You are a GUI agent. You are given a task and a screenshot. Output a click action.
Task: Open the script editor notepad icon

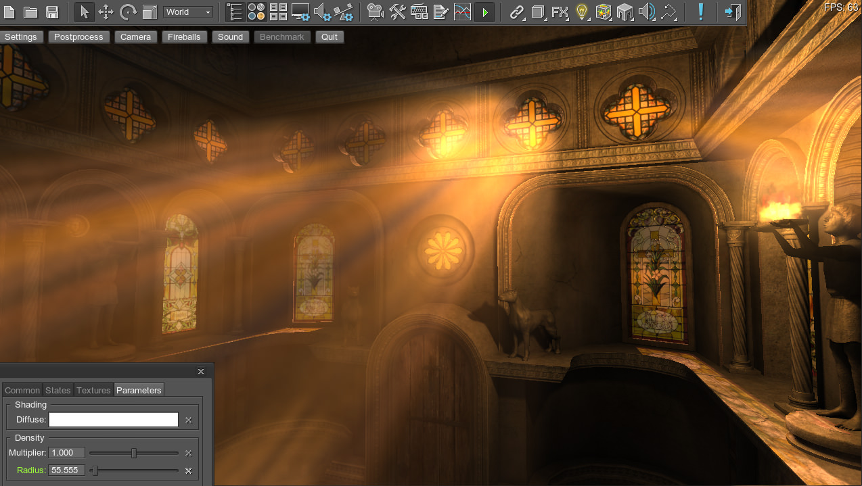click(x=440, y=12)
